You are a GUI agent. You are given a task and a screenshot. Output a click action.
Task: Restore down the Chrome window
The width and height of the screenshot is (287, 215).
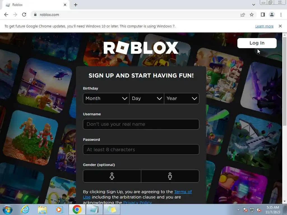(x=270, y=3)
